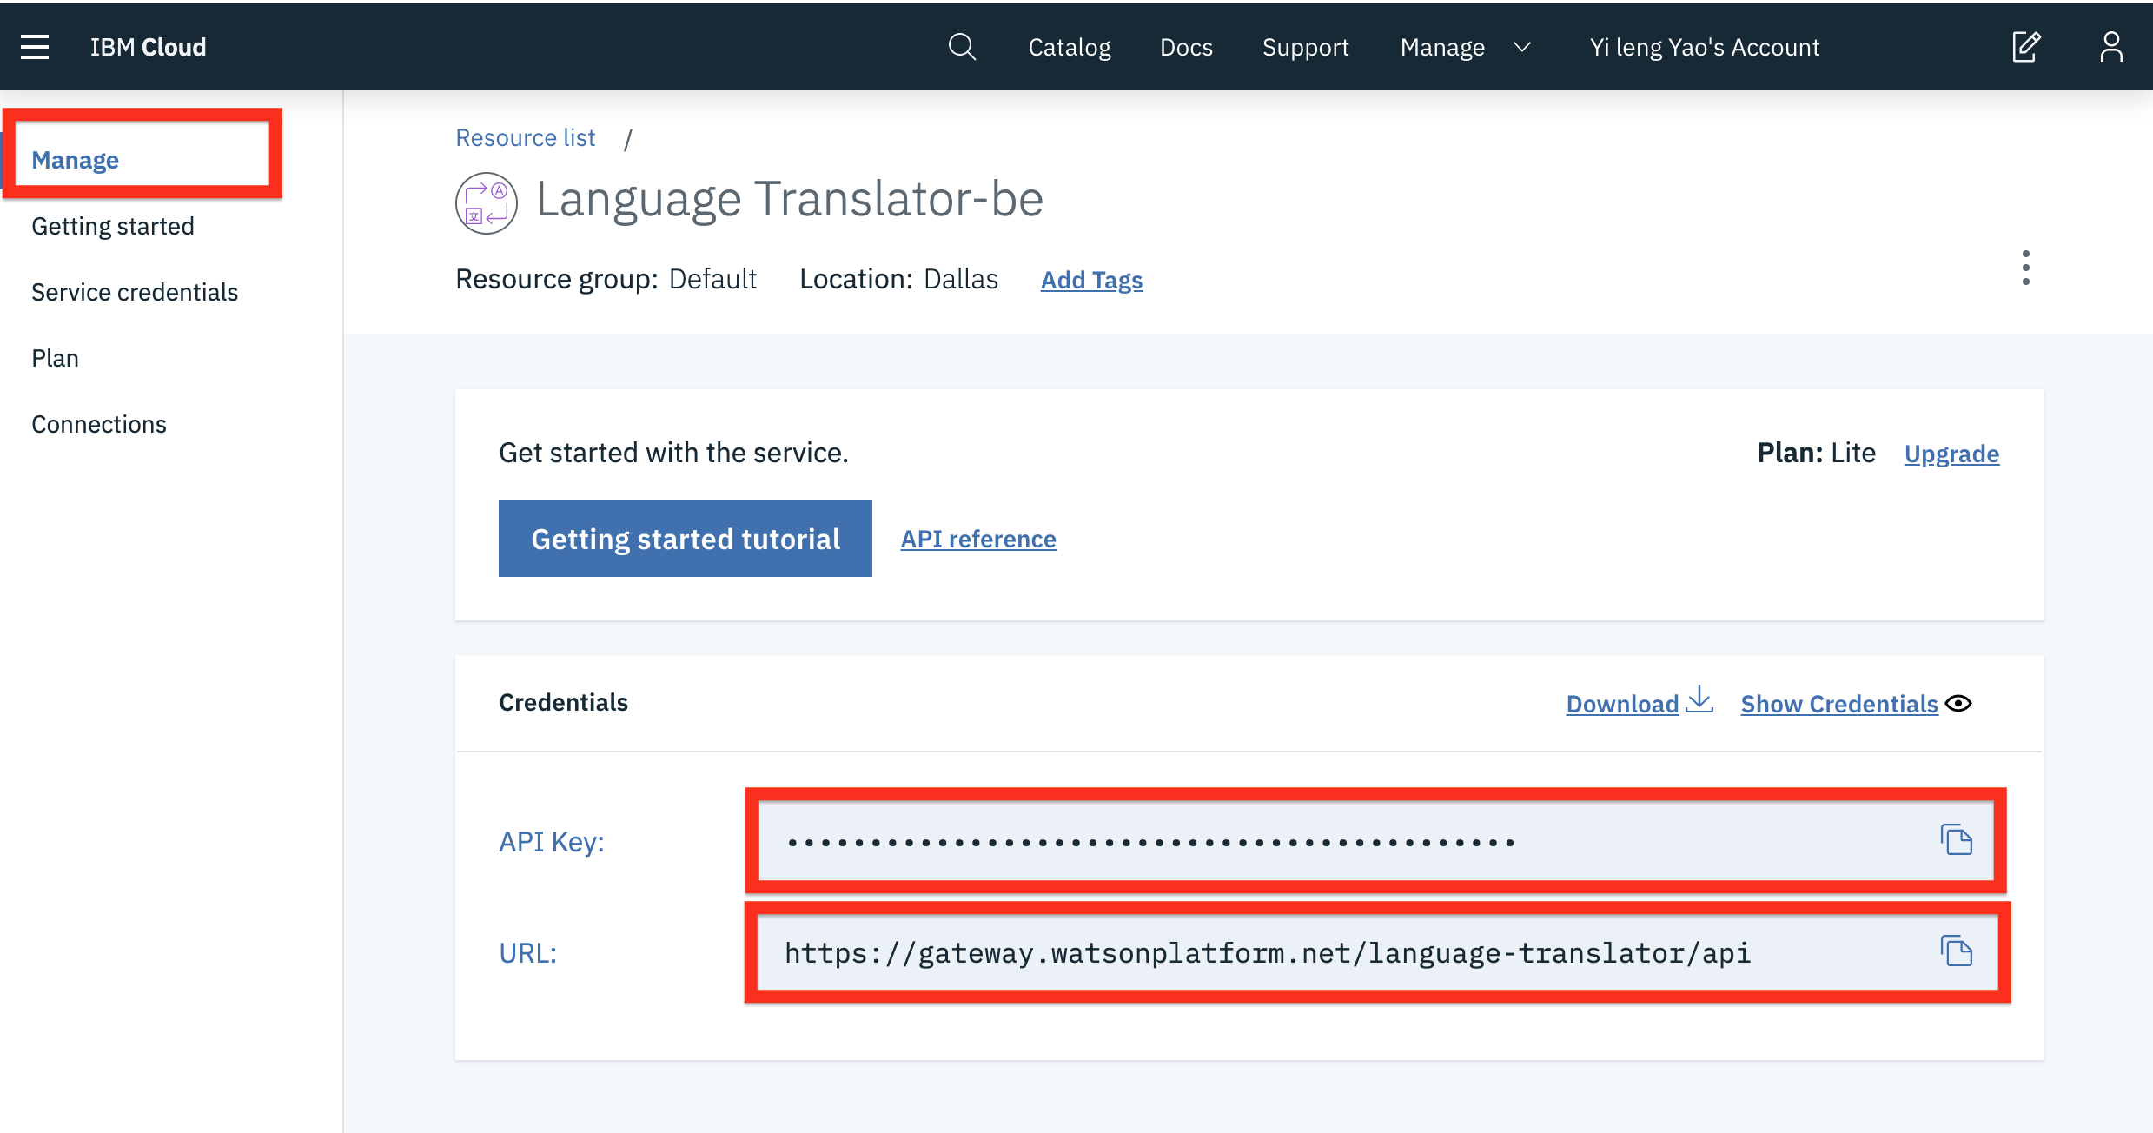The image size is (2153, 1133).
Task: Select Getting started in sidebar
Action: (113, 226)
